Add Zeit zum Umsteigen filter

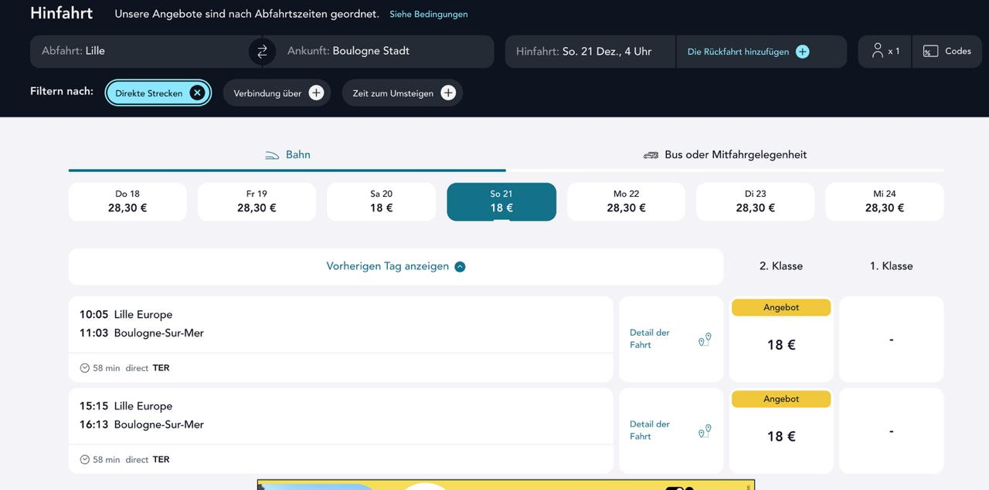[447, 93]
